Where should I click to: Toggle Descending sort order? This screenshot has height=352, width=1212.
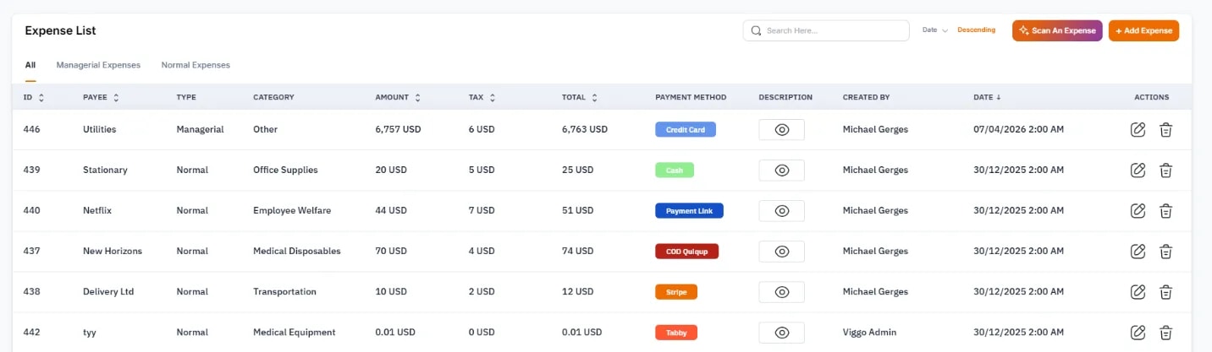click(976, 30)
